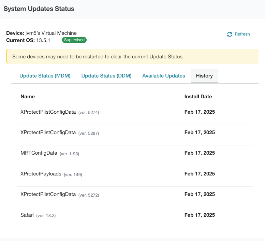Click the Current OS 13.5.1 text
Screen dimensions: 265x241
pos(28,40)
